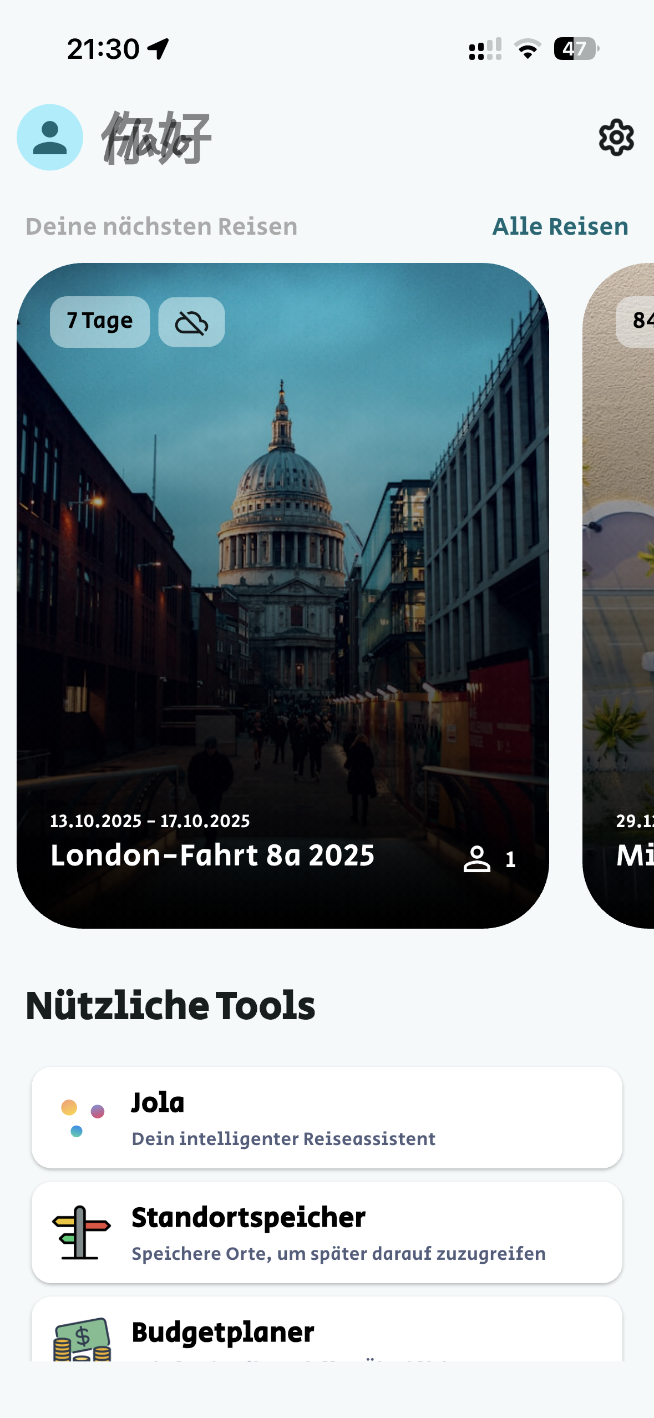This screenshot has height=1418, width=654.
Task: Tap the Standortspeicher signpost icon
Action: [x=82, y=1232]
